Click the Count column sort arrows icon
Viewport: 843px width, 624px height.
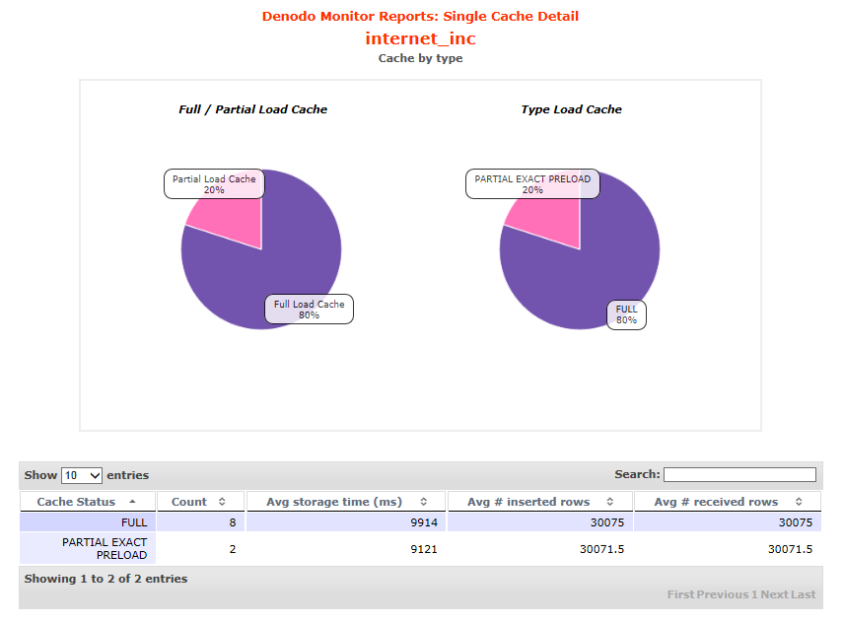[222, 502]
